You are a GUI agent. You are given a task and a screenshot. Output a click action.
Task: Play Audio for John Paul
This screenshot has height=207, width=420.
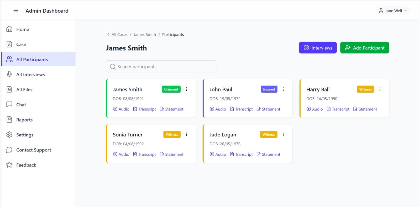tap(218, 109)
